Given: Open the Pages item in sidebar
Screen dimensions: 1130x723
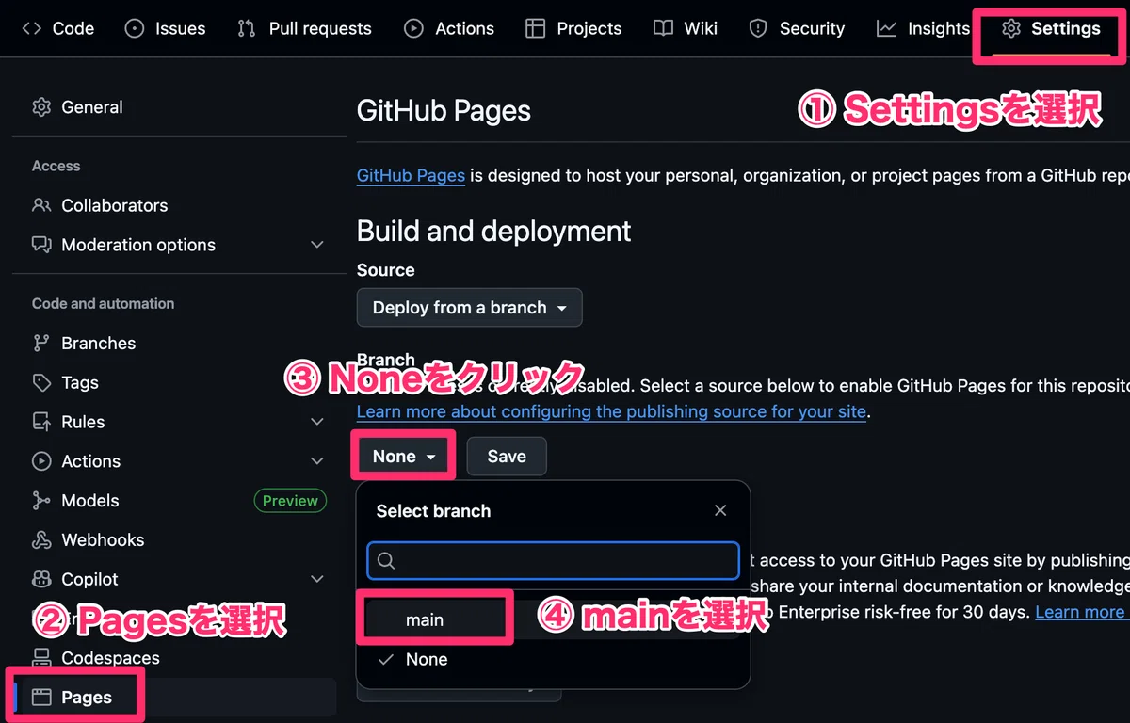Looking at the screenshot, I should (x=174, y=698).
